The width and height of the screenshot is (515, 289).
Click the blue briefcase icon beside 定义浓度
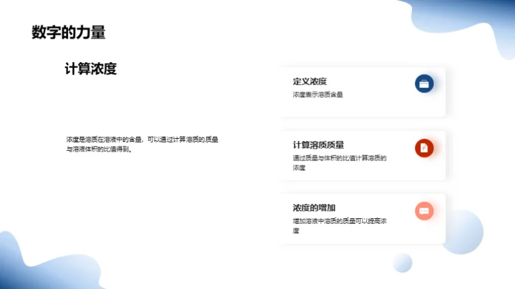pos(424,84)
